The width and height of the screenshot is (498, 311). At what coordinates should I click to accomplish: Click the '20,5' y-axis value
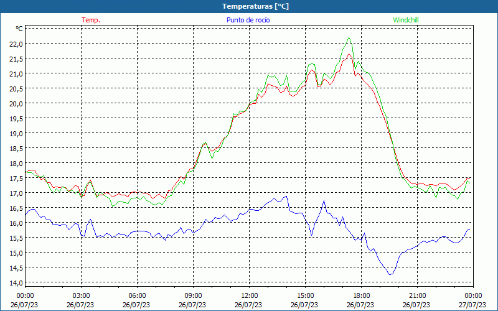point(16,89)
